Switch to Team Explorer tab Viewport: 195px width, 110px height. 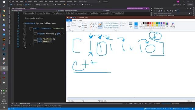(175, 103)
